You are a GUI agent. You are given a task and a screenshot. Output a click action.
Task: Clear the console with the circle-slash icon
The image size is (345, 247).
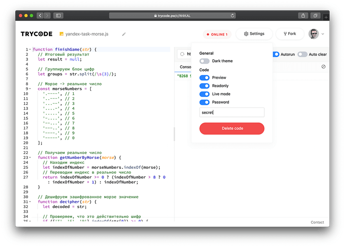(x=324, y=67)
